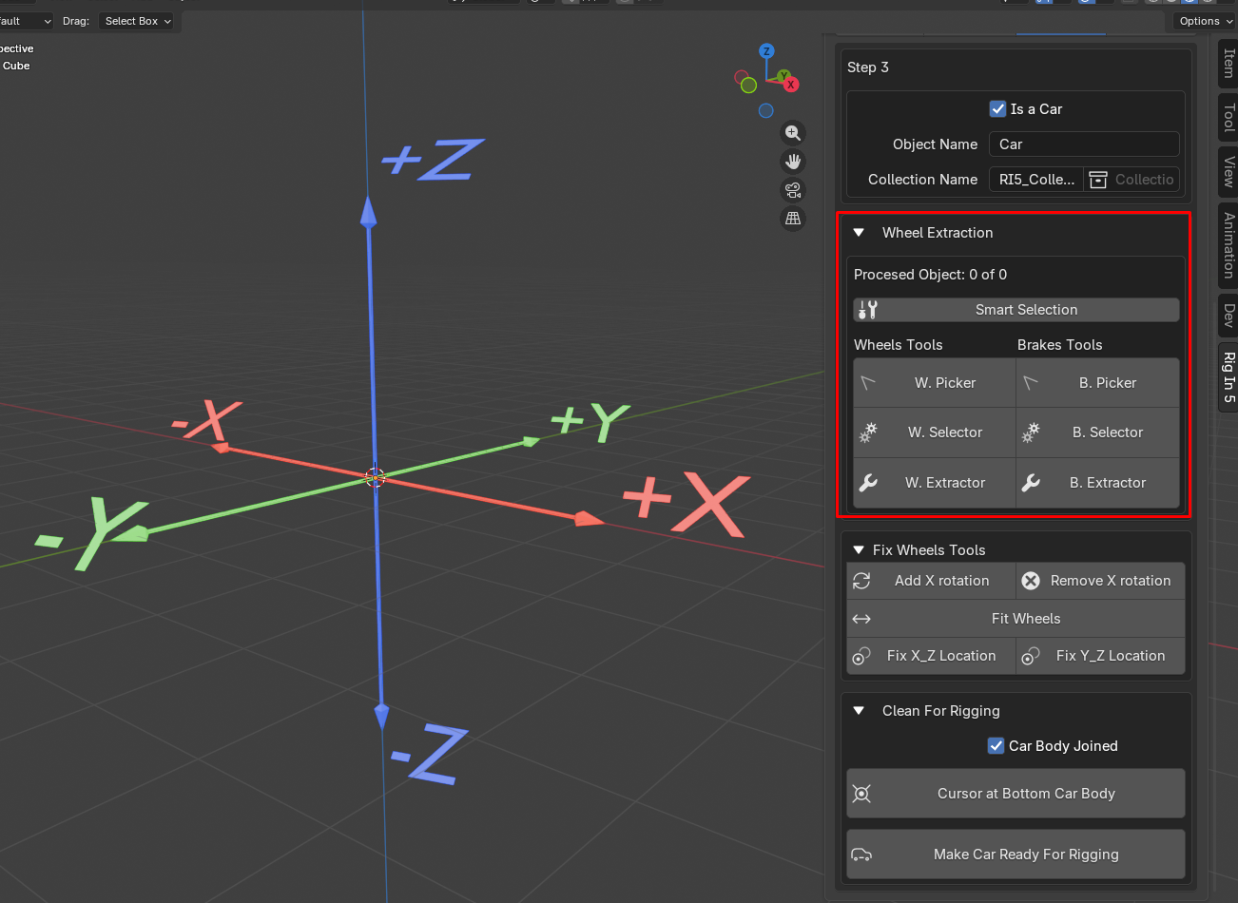Toggle the camera view icon
The image size is (1238, 903).
click(x=793, y=190)
